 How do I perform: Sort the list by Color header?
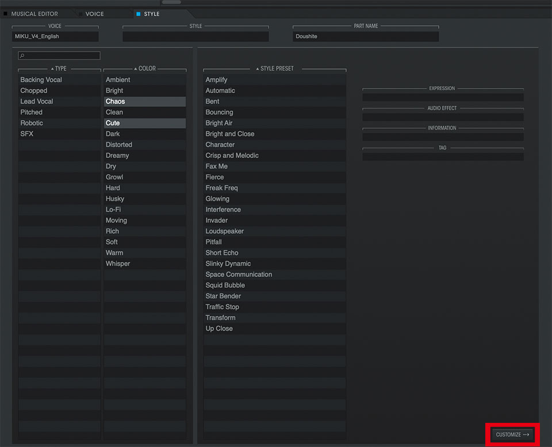coord(145,68)
